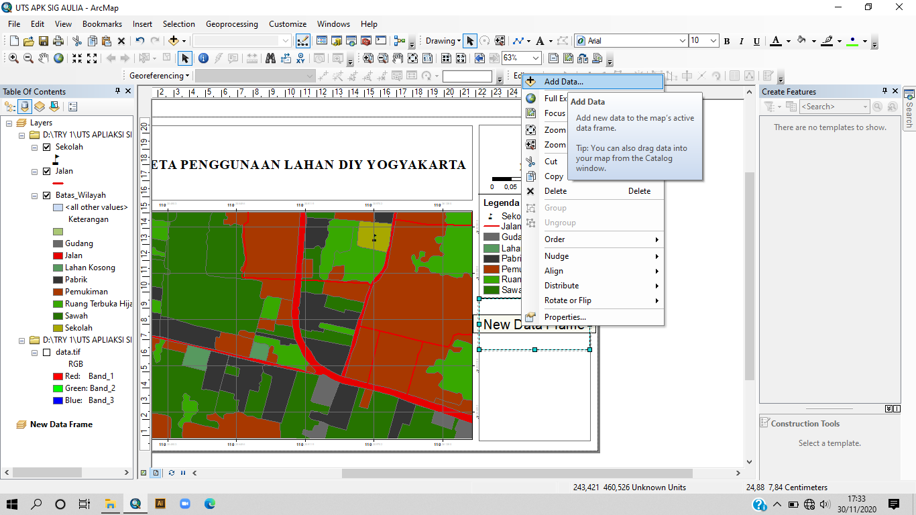Save the map document
The image size is (916, 515).
(44, 41)
